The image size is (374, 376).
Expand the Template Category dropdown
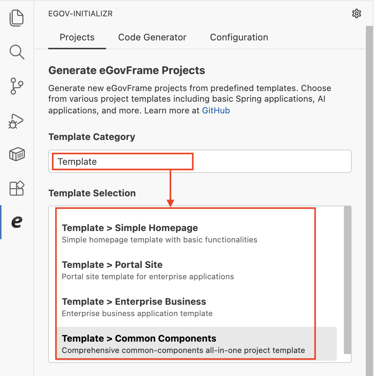tap(200, 162)
